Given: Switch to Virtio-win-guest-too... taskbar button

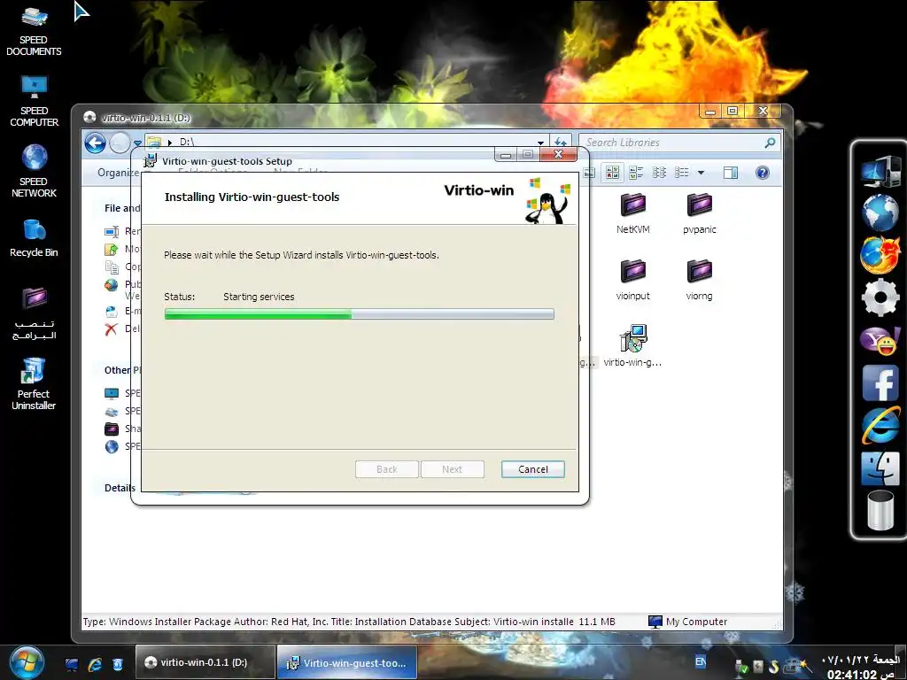Looking at the screenshot, I should pyautogui.click(x=346, y=662).
